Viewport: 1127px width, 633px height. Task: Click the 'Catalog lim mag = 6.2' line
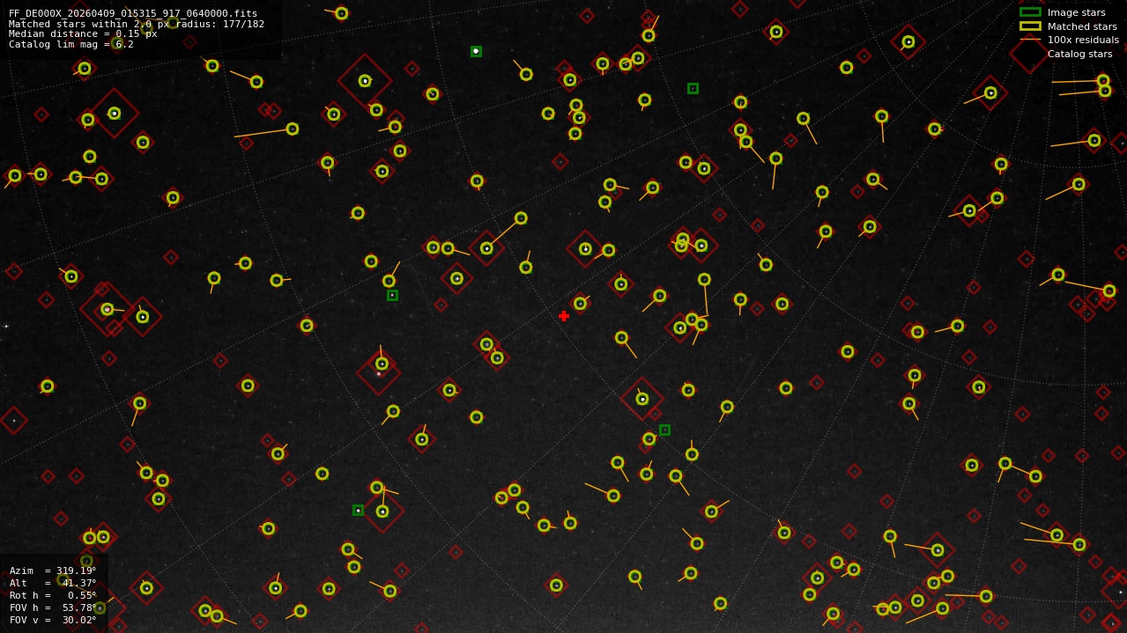click(x=71, y=44)
